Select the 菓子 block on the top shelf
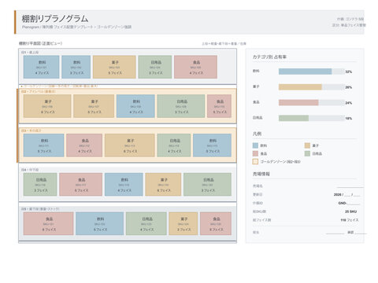378x283 pixels. (114, 67)
